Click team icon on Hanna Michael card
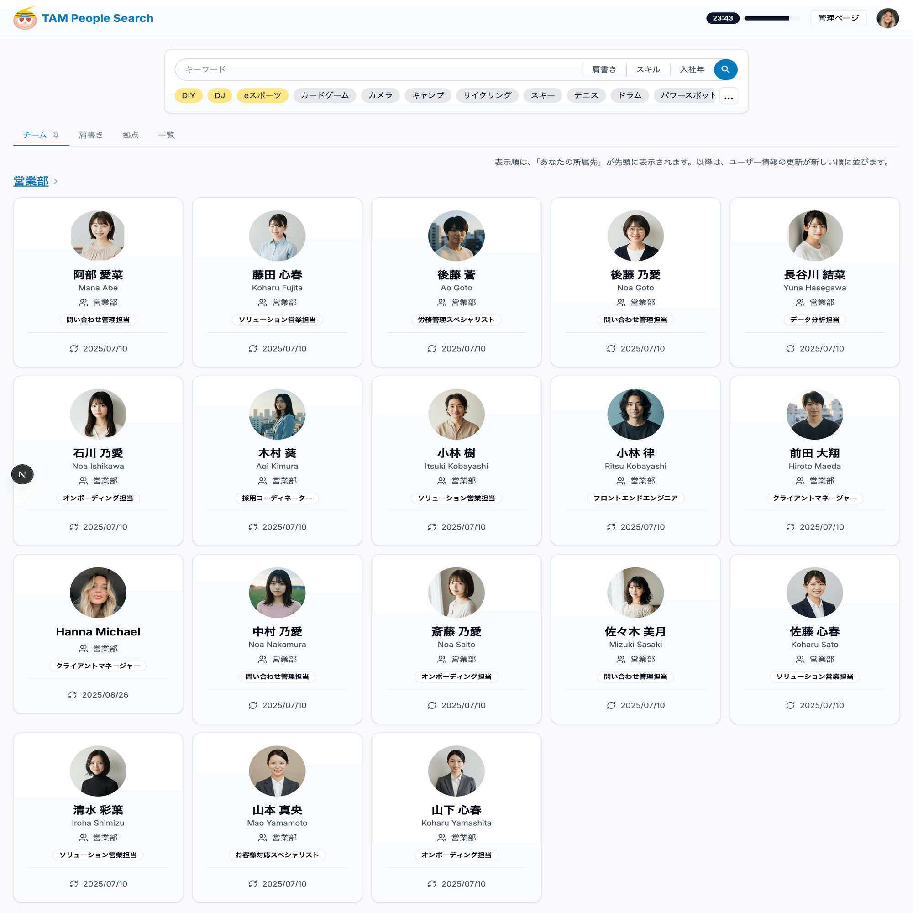913x913 pixels. point(83,648)
